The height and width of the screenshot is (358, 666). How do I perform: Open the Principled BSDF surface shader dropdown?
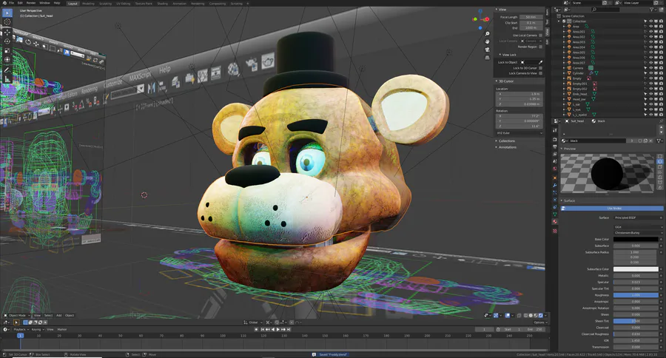coord(638,218)
